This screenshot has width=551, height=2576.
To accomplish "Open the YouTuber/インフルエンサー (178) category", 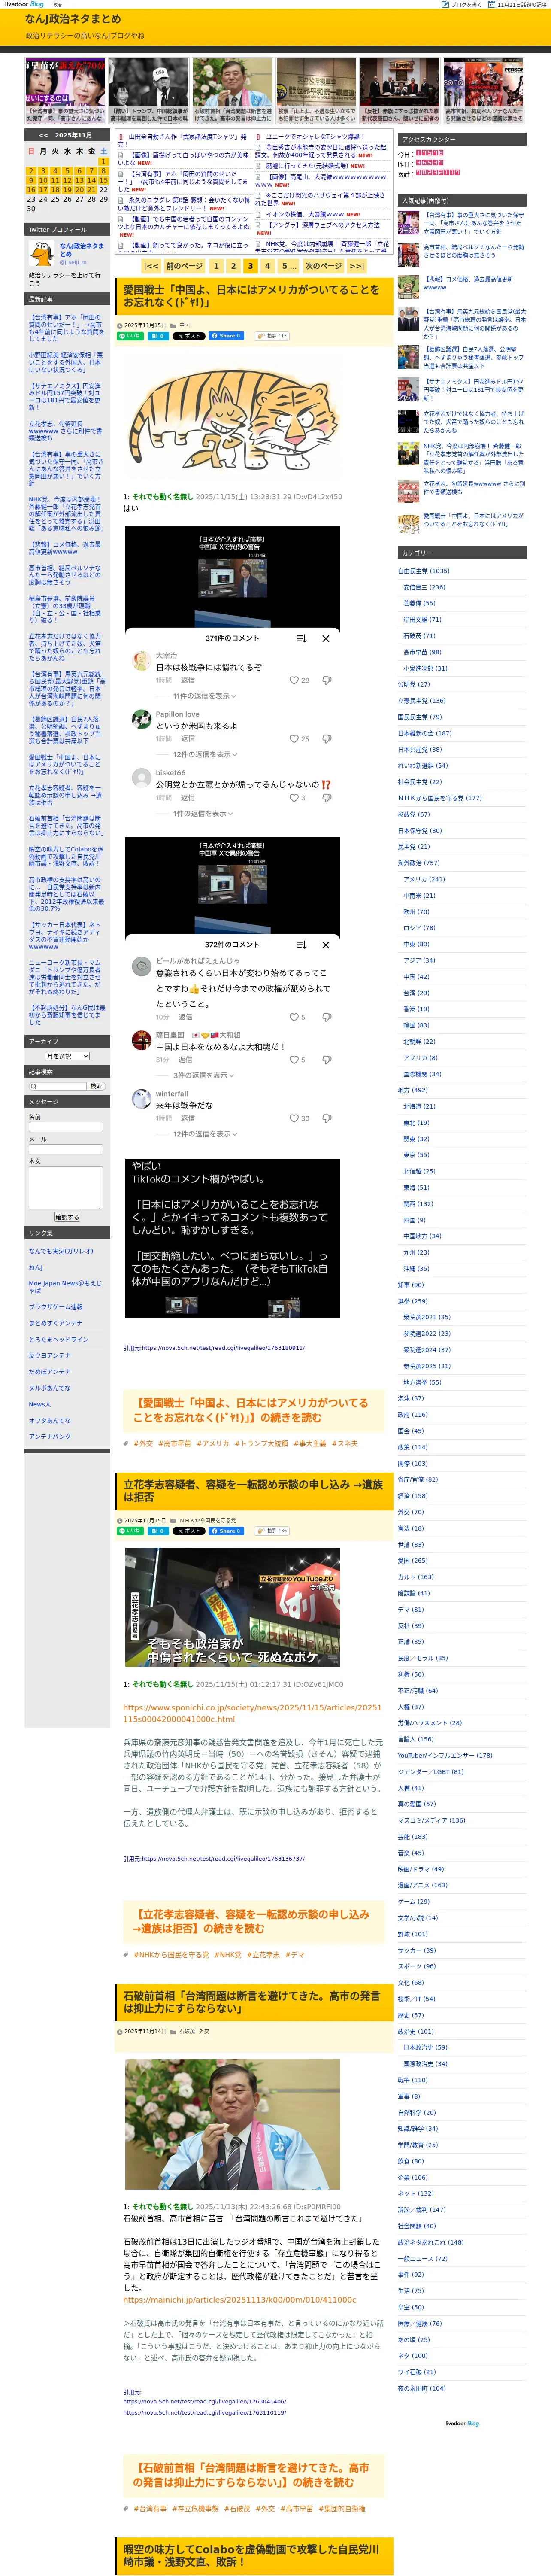I will 445,1756.
